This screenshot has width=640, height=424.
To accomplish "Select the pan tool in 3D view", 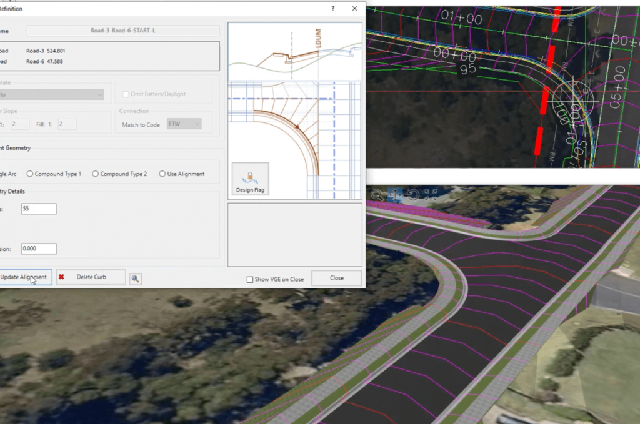I will [x=395, y=195].
